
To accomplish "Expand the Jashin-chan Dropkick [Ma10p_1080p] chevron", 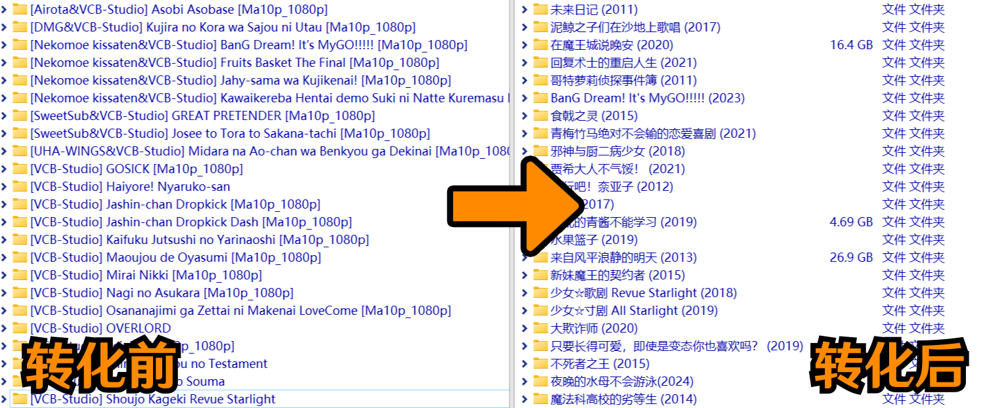I will [x=5, y=205].
